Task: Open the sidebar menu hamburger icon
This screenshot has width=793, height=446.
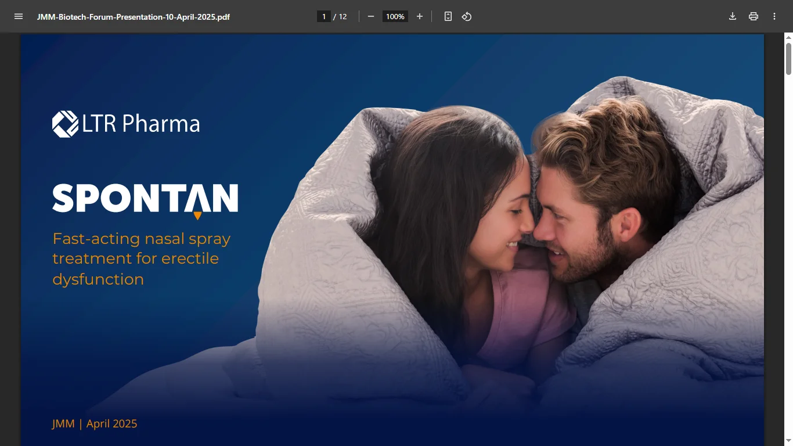Action: tap(19, 16)
